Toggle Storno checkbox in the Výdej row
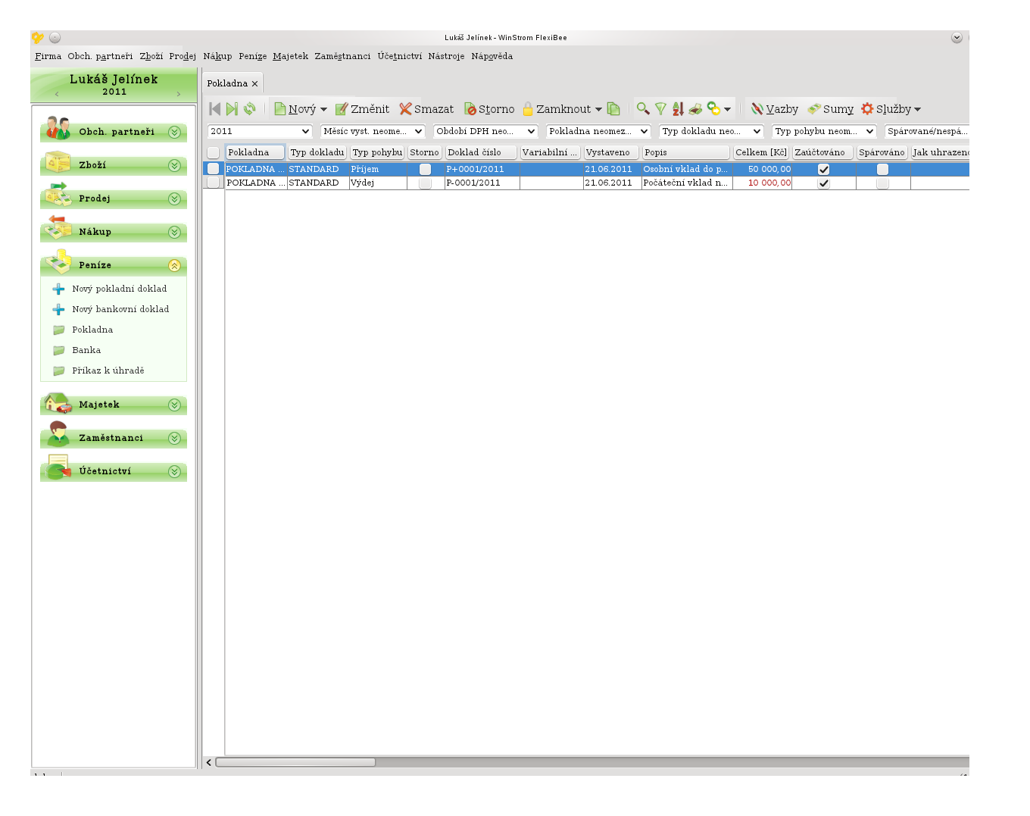Image resolution: width=1030 pixels, height=816 pixels. (x=425, y=183)
